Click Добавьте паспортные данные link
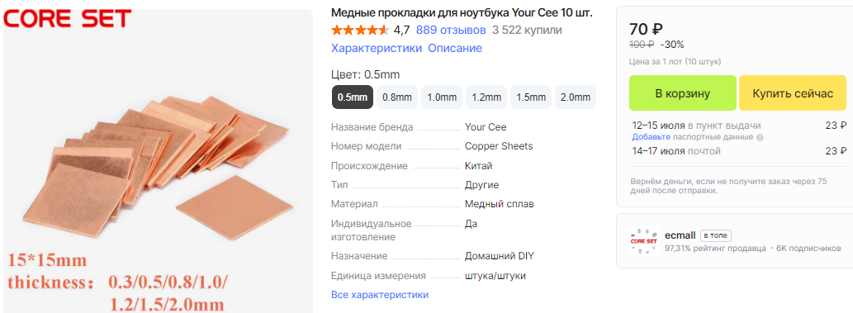This screenshot has height=313, width=853. pyautogui.click(x=693, y=137)
